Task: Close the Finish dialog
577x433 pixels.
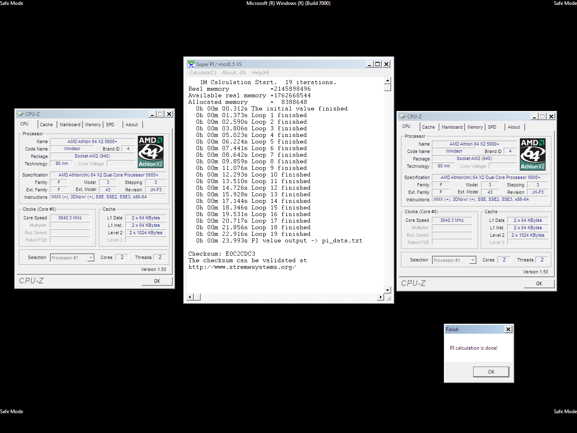Action: pyautogui.click(x=508, y=329)
